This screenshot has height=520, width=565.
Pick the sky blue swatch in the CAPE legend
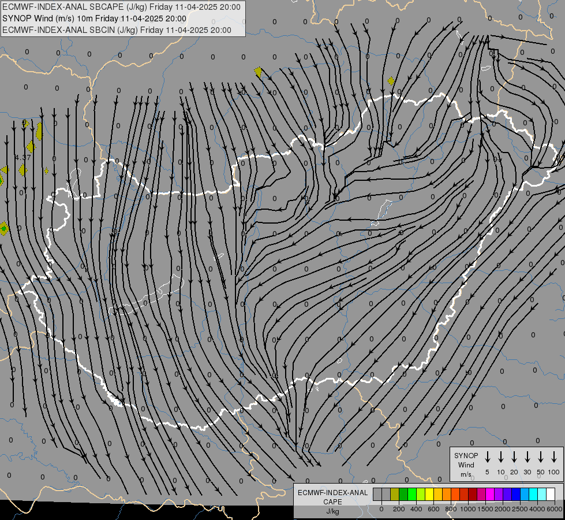click(x=524, y=494)
